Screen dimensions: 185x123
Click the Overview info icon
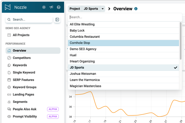pyautogui.click(x=136, y=9)
